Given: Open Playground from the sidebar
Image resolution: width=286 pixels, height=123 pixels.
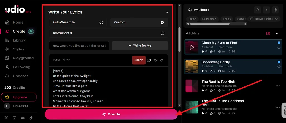Looking at the screenshot, I should (x=19, y=58).
